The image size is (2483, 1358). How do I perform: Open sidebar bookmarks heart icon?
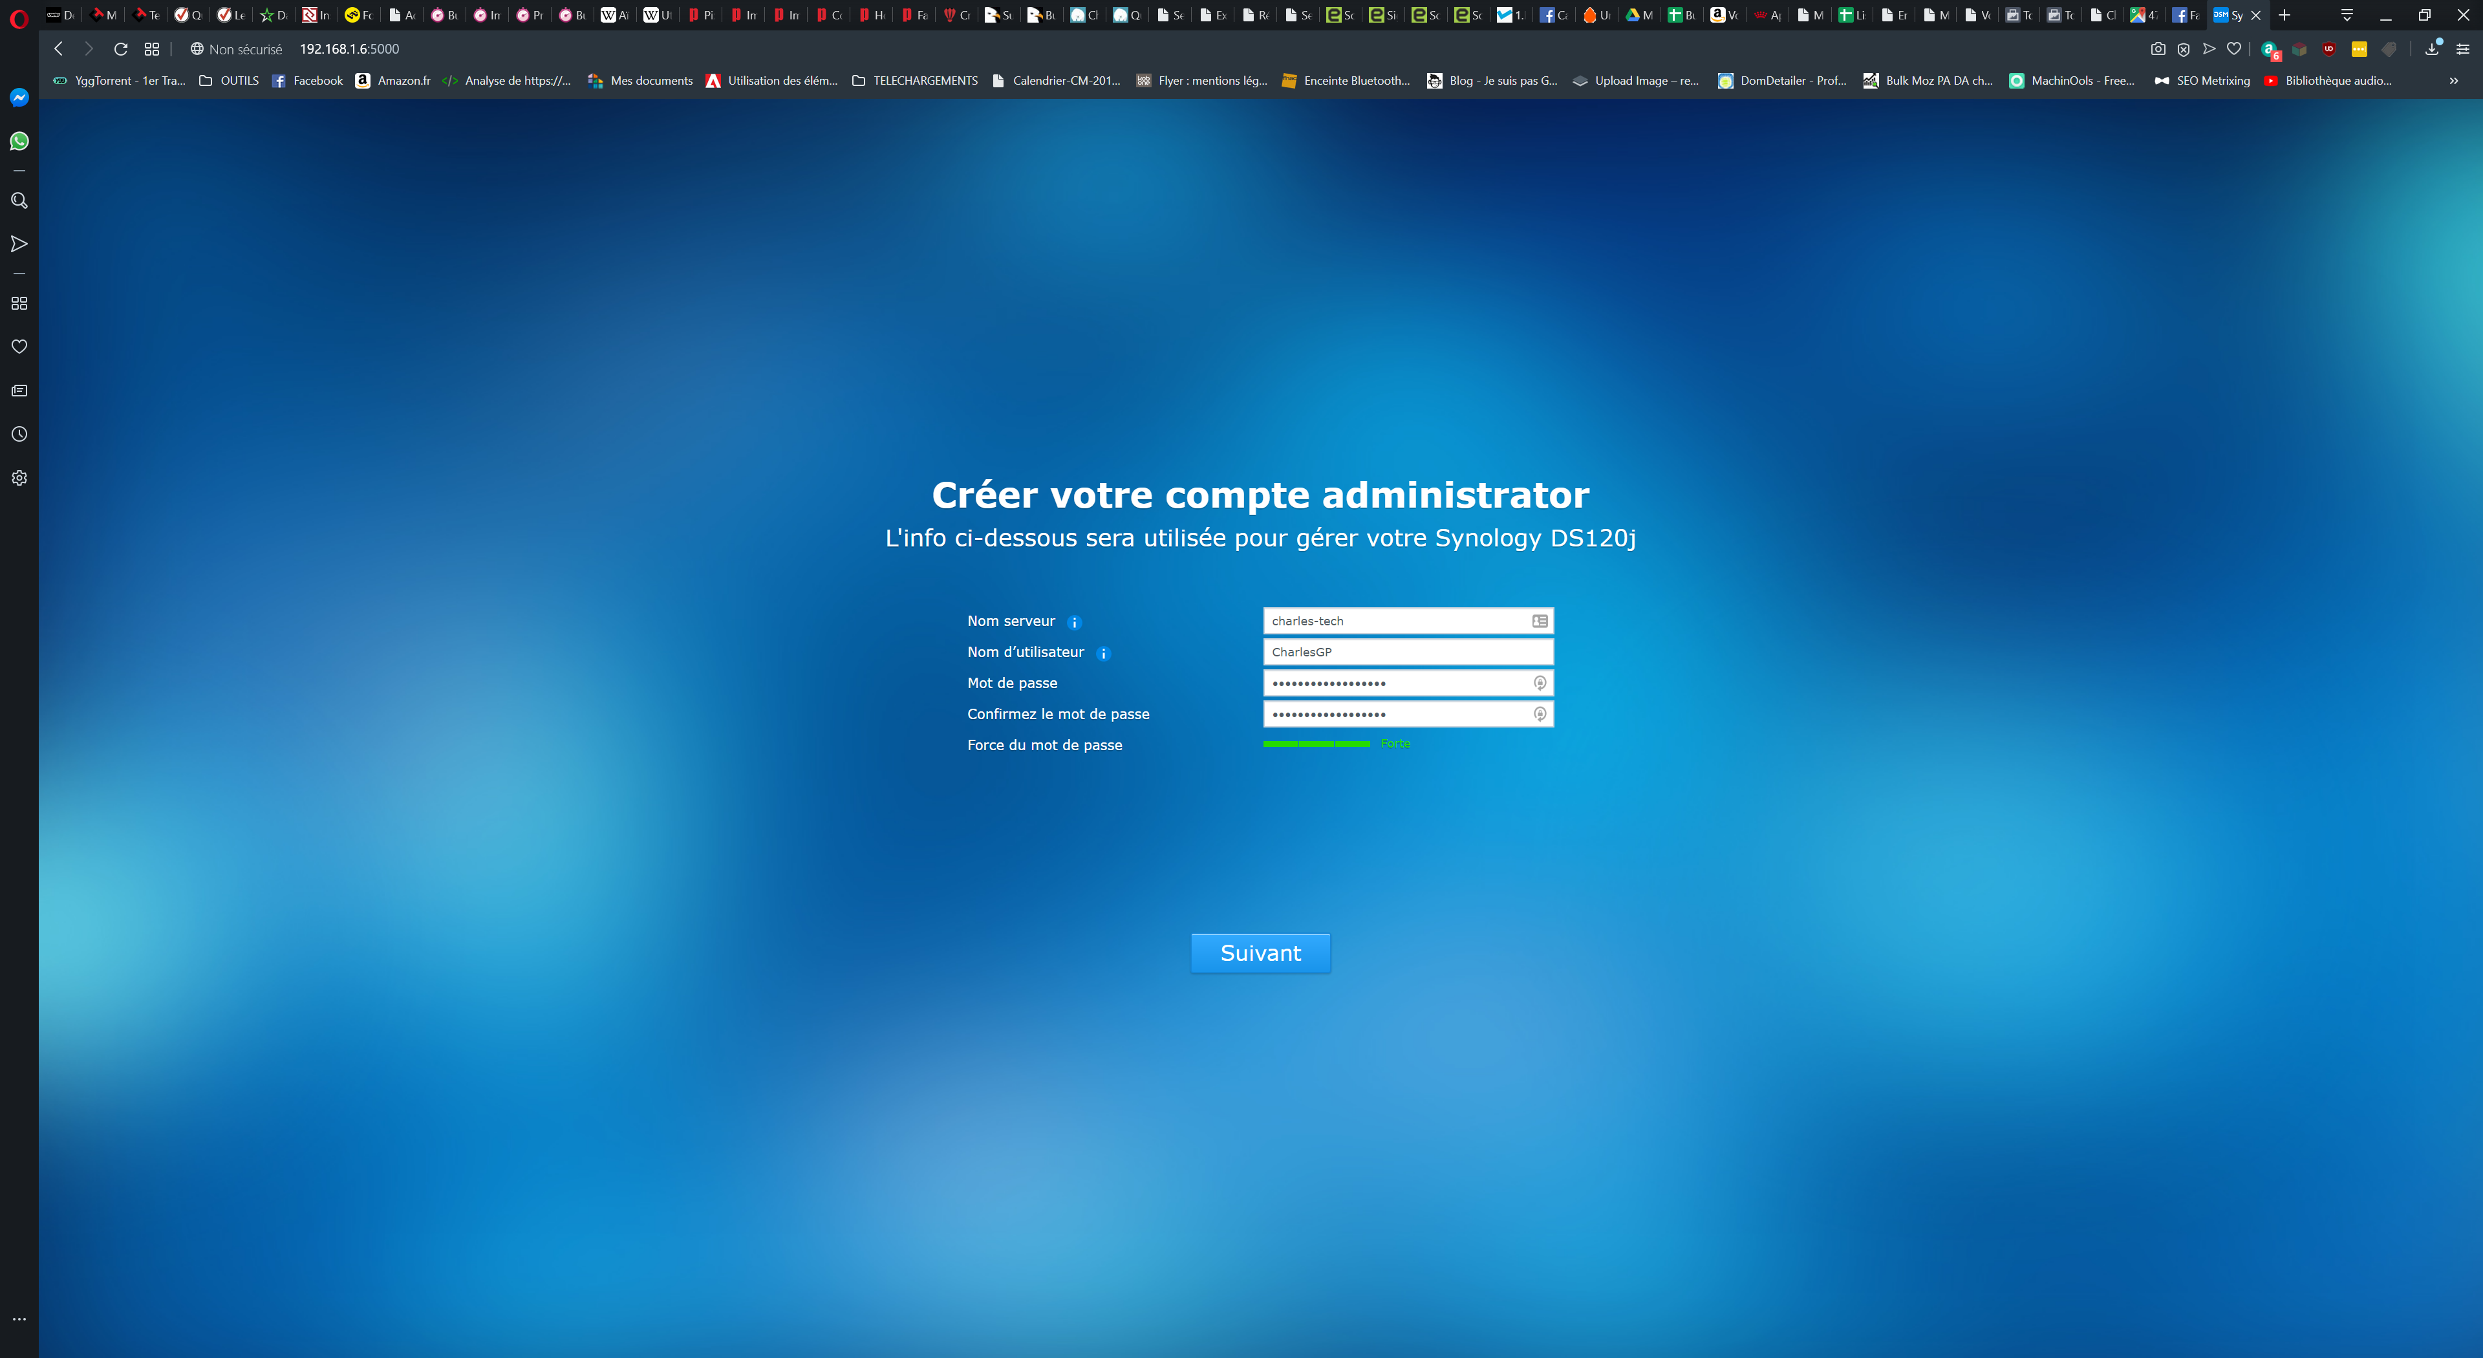point(19,346)
